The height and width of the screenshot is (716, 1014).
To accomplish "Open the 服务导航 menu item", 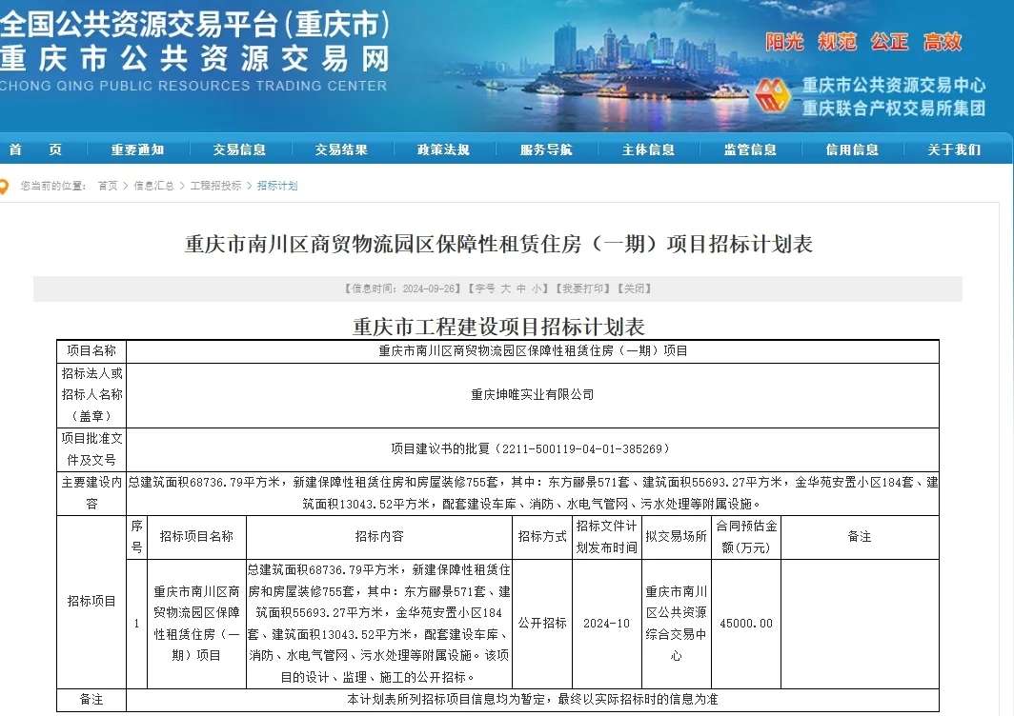I will (546, 149).
